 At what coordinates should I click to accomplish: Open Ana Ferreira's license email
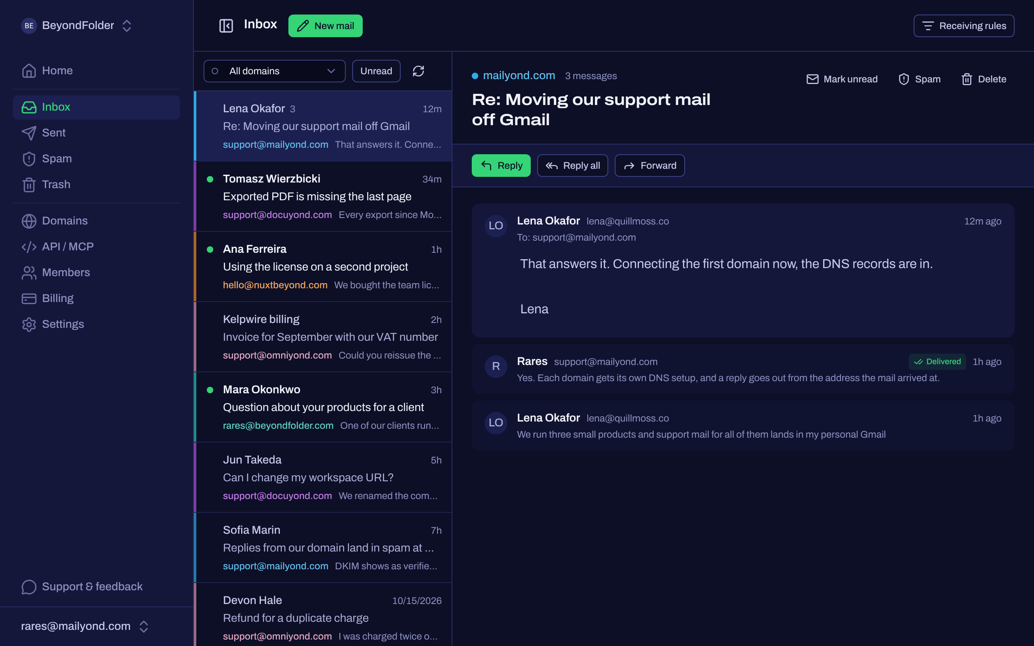pos(324,266)
